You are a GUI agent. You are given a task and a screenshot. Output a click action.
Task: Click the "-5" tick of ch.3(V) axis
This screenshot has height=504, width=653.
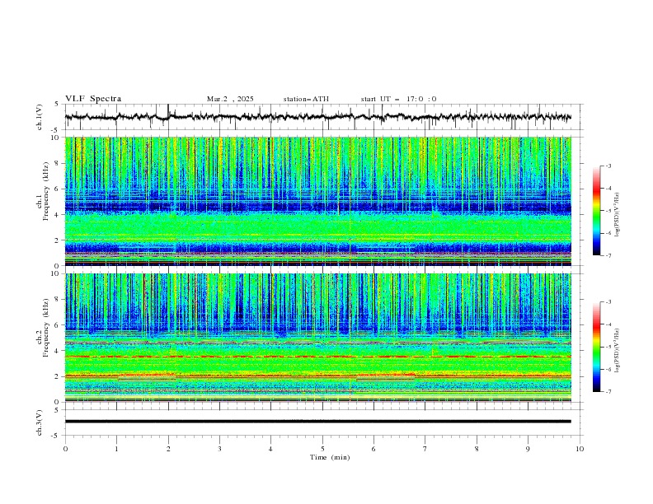[x=56, y=436]
